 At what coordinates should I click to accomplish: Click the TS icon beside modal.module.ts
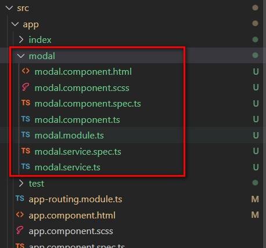click(26, 134)
